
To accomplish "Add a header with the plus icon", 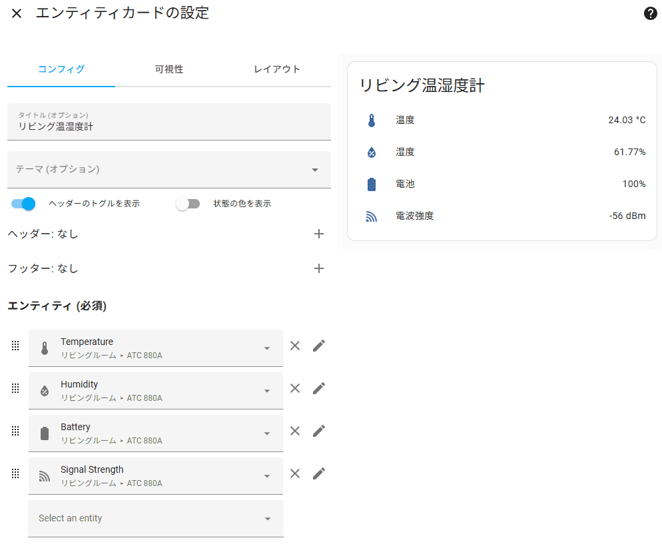I will 319,234.
